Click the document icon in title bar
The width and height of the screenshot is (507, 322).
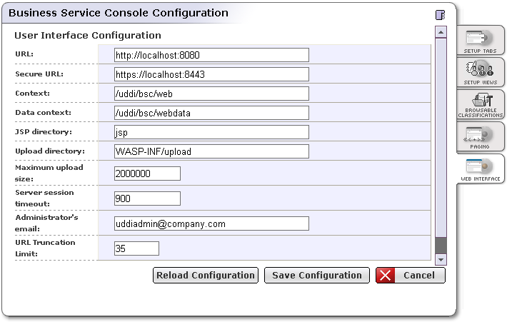(x=439, y=14)
